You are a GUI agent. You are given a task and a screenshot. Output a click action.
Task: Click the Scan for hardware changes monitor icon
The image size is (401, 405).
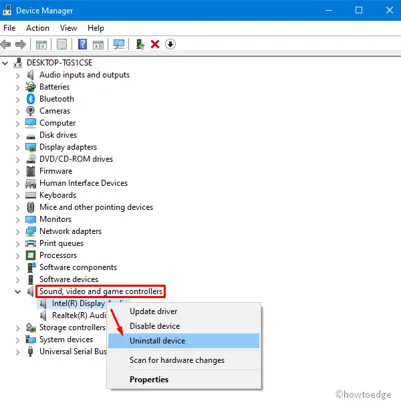[119, 45]
